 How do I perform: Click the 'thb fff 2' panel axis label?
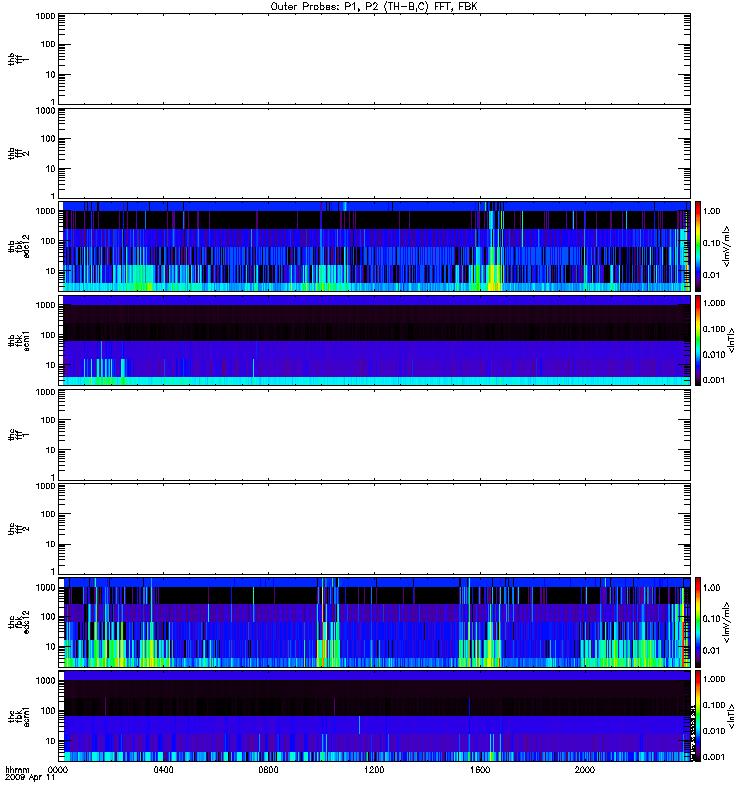pyautogui.click(x=18, y=153)
